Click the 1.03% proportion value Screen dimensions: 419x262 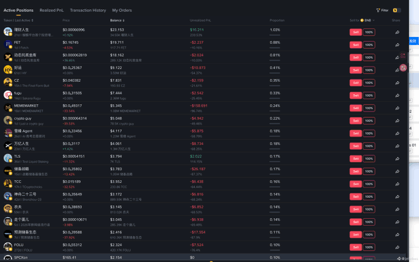[275, 30]
